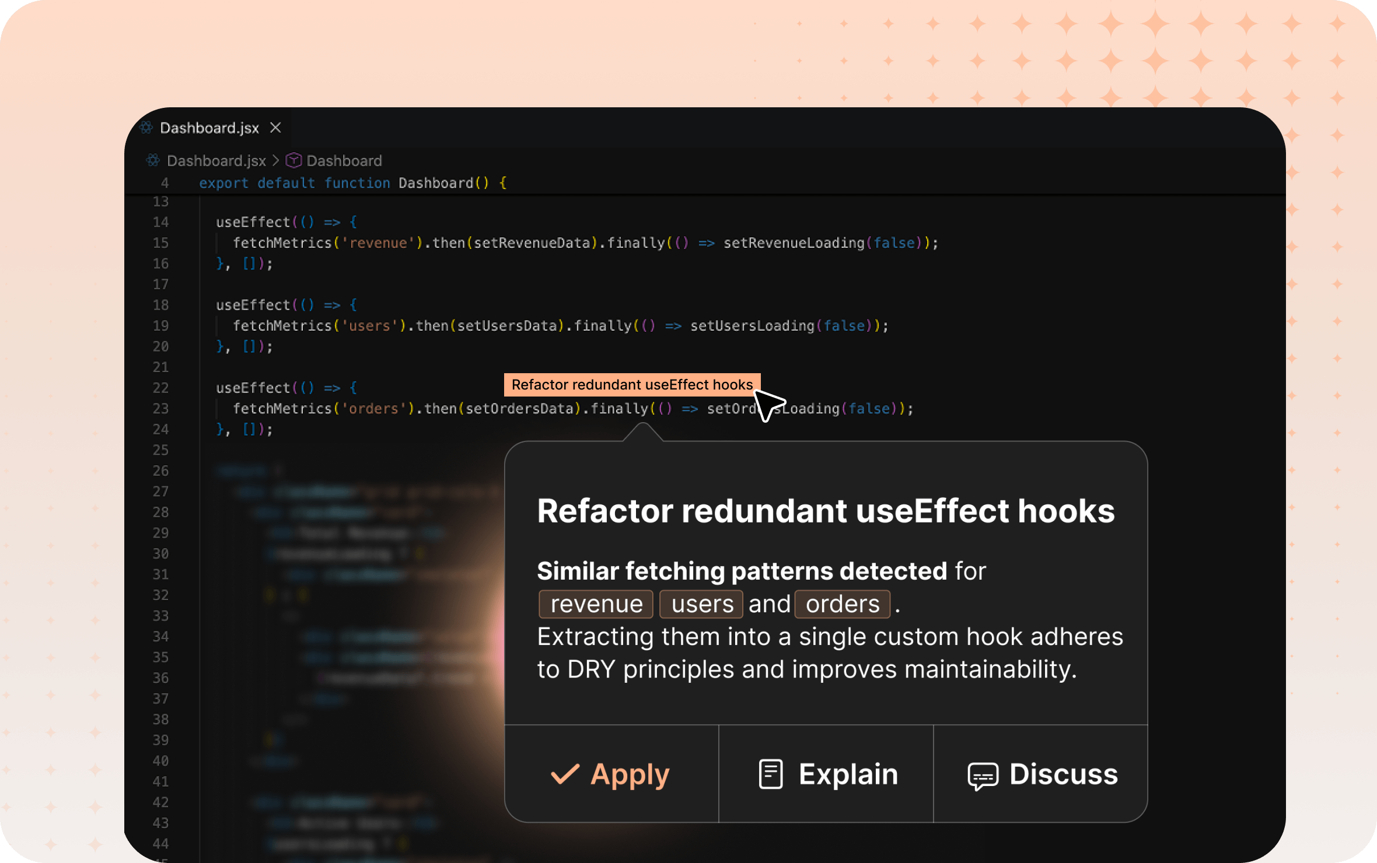Click the orange Refactor redundant useEffect hooks label
The width and height of the screenshot is (1377, 863).
631,385
